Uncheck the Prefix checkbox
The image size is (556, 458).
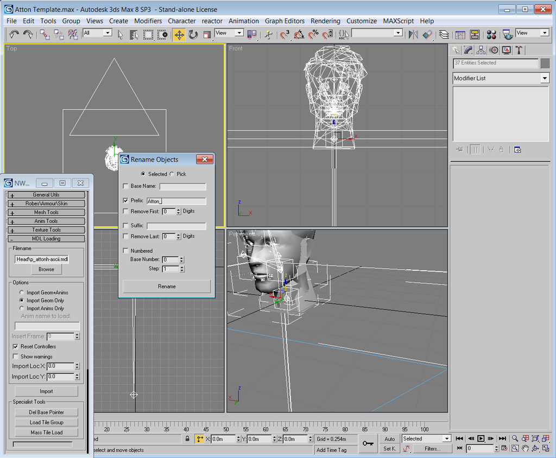(x=125, y=201)
